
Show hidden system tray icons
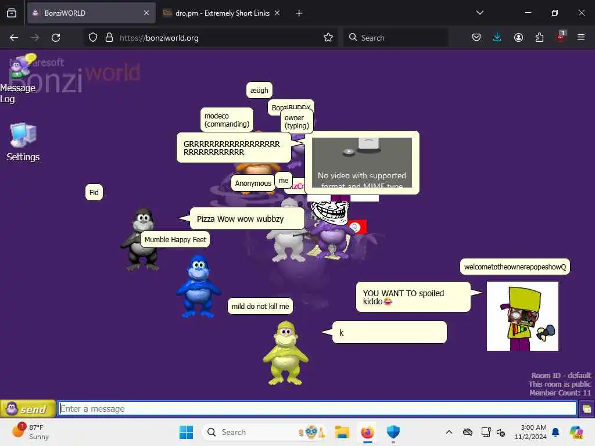(x=449, y=432)
